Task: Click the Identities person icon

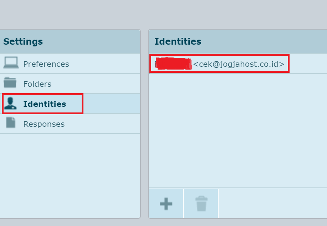Action: (10, 103)
